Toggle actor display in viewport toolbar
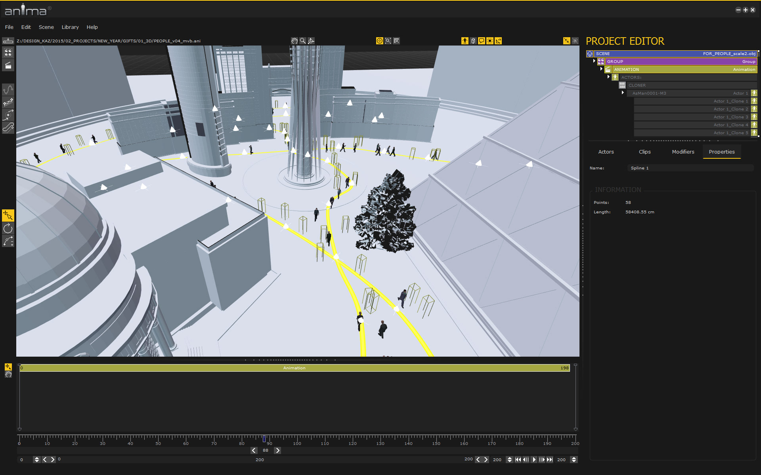Image resolution: width=761 pixels, height=475 pixels. [x=465, y=41]
